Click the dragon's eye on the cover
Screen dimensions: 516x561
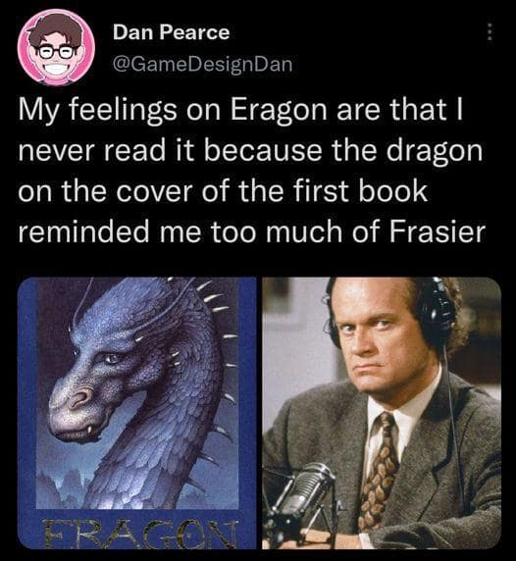point(111,358)
